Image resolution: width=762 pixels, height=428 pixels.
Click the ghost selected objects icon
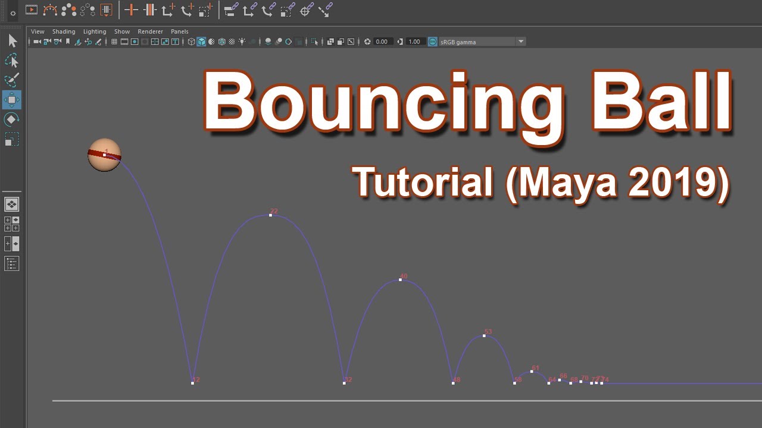tap(68, 10)
